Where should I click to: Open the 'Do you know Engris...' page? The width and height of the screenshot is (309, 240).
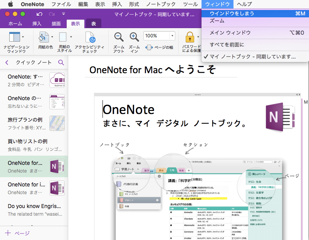[34, 210]
